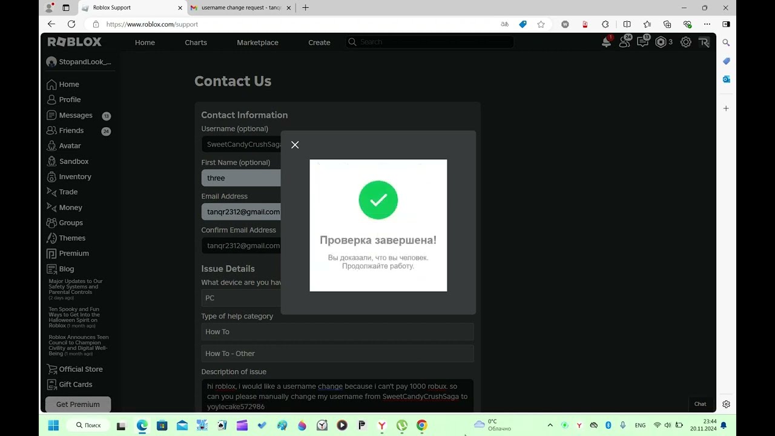
Task: Open Groups in left sidebar
Action: 65,222
